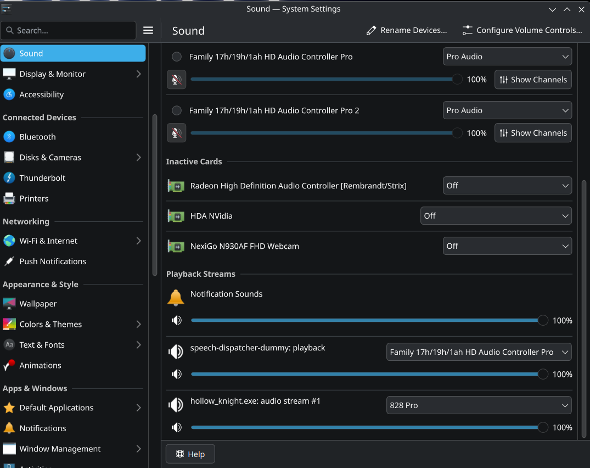Go to Wallpaper settings
Viewport: 590px width, 468px height.
(x=38, y=304)
